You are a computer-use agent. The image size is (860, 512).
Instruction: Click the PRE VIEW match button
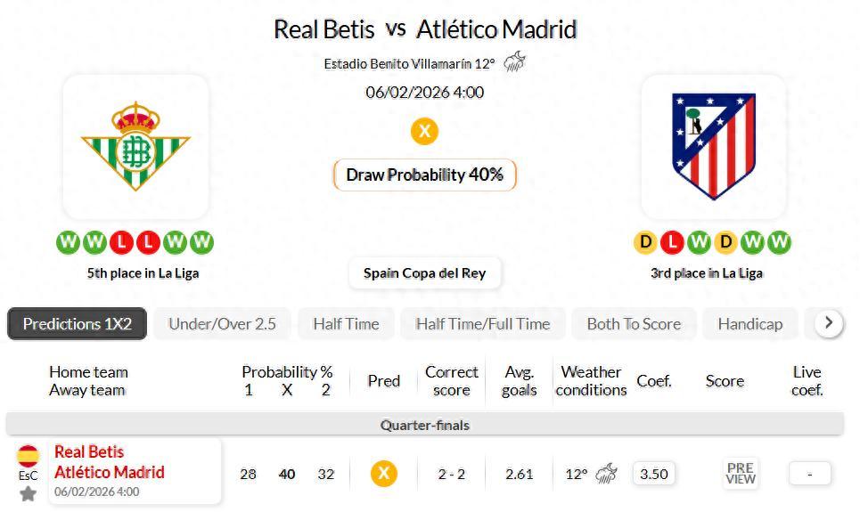[741, 474]
